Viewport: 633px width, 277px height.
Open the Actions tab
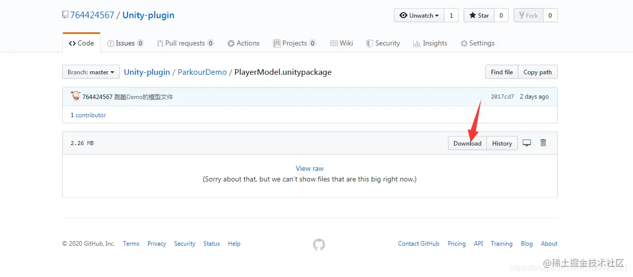(243, 43)
